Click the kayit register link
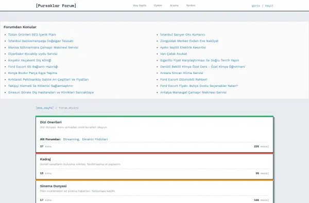This screenshot has width=309, height=203. (269, 6)
